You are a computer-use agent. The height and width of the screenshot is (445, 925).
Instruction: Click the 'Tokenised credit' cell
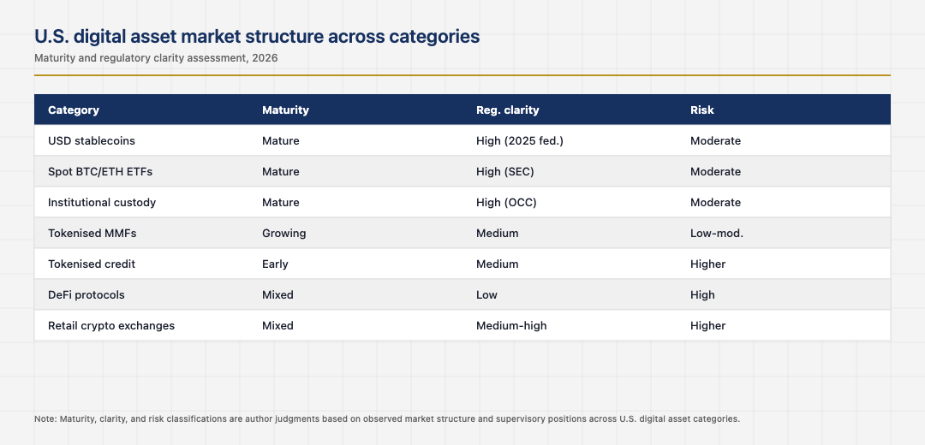pos(92,264)
